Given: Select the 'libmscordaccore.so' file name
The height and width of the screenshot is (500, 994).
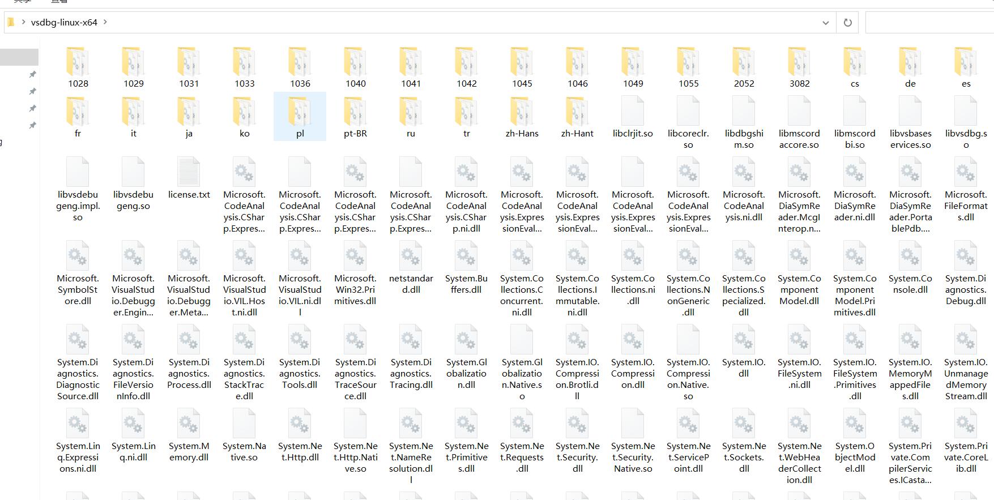Looking at the screenshot, I should tap(799, 139).
